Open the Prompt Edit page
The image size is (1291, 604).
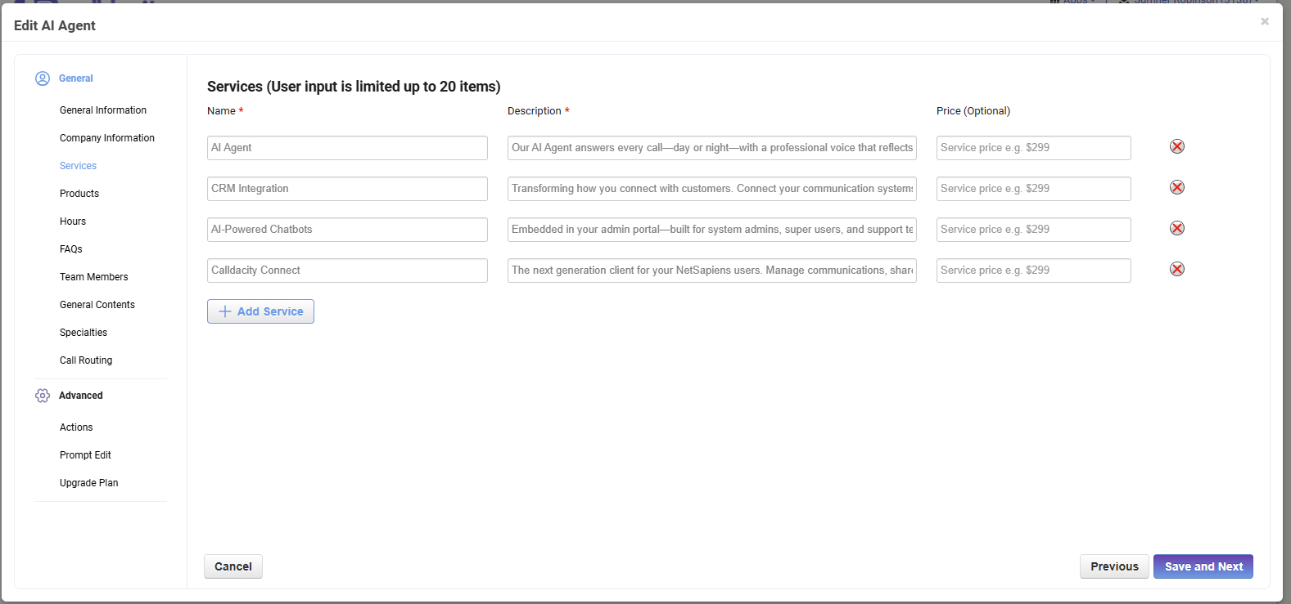coord(85,455)
